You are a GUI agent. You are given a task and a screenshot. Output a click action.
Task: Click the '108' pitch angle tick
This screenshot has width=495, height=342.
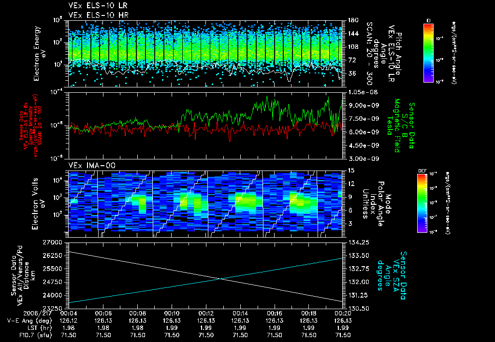353,47
